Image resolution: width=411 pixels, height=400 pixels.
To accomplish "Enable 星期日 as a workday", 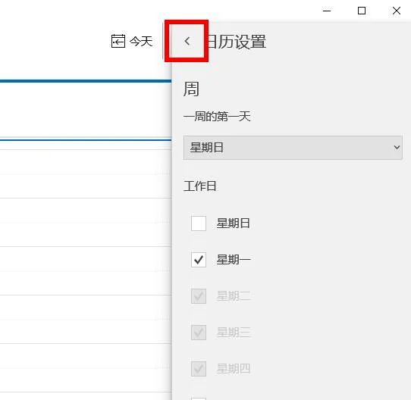I will click(x=199, y=223).
